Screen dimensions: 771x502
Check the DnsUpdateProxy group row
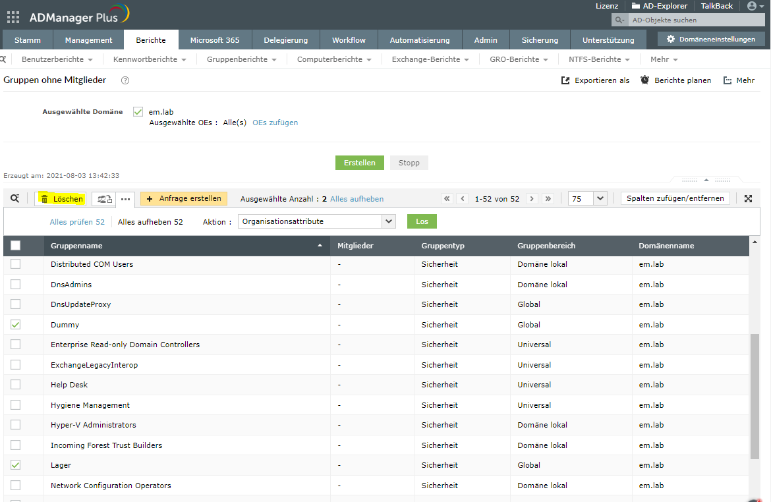tap(16, 304)
